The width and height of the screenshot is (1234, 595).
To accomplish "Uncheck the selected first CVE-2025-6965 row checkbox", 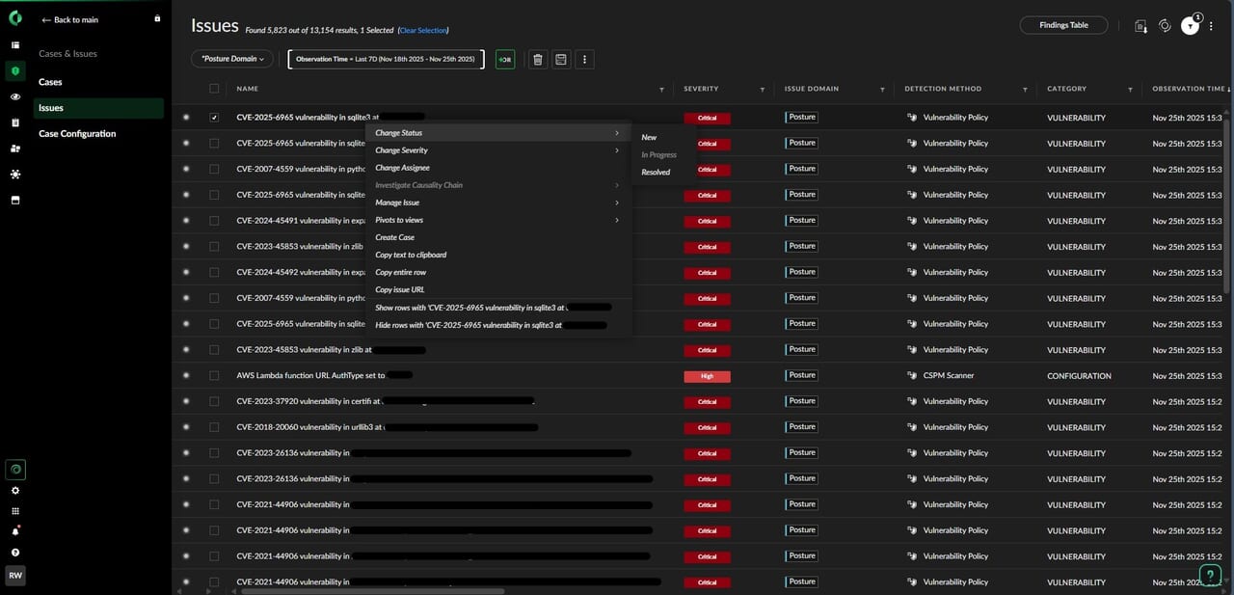I will pos(214,118).
